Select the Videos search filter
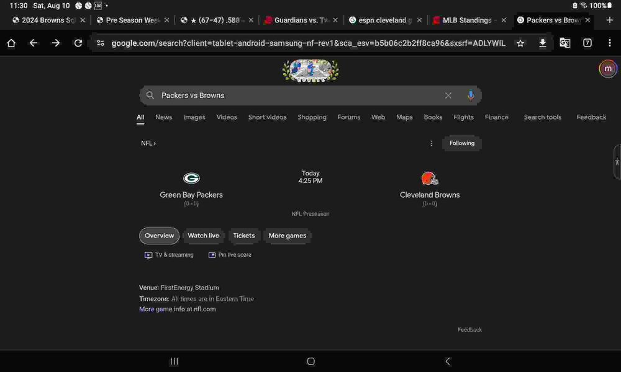 (x=227, y=117)
